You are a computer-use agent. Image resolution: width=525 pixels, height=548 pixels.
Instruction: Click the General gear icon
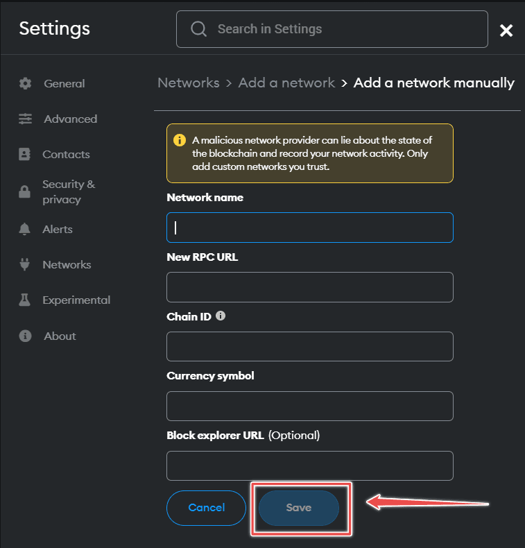(26, 83)
